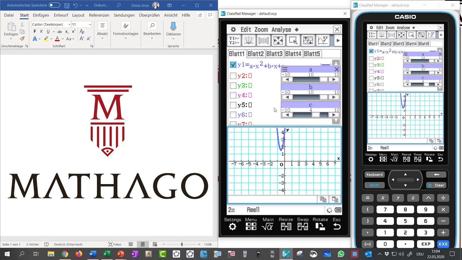Image resolution: width=462 pixels, height=260 pixels.
Task: Click the Resize icon on ClassPad bottom panel
Action: (x=286, y=227)
